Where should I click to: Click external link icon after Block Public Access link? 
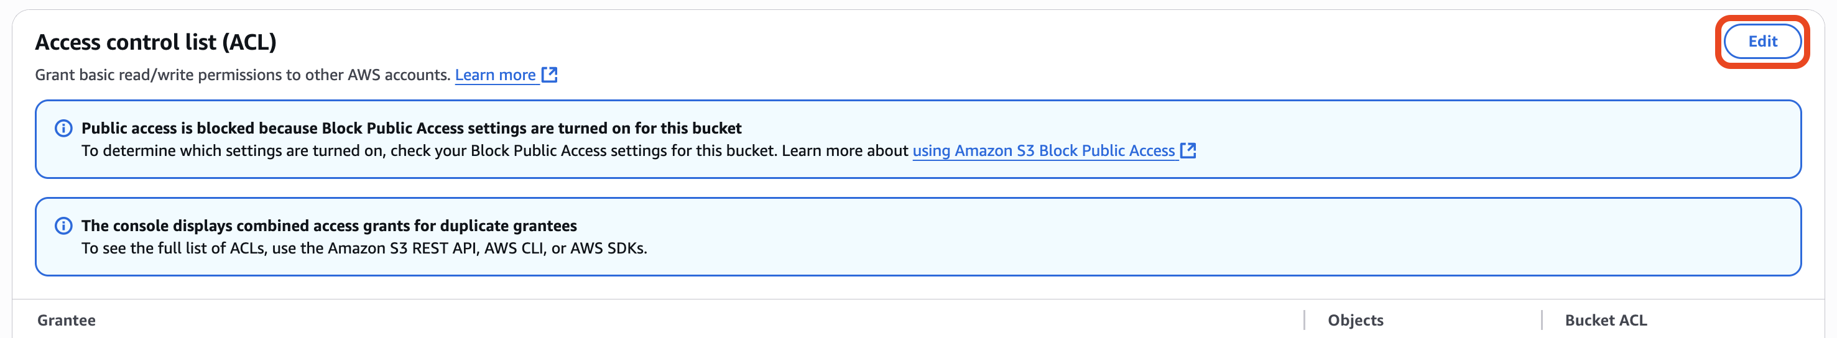pos(1188,150)
